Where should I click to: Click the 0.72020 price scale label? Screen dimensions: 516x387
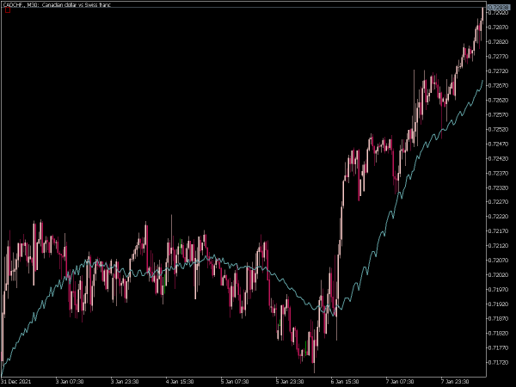[x=498, y=275]
